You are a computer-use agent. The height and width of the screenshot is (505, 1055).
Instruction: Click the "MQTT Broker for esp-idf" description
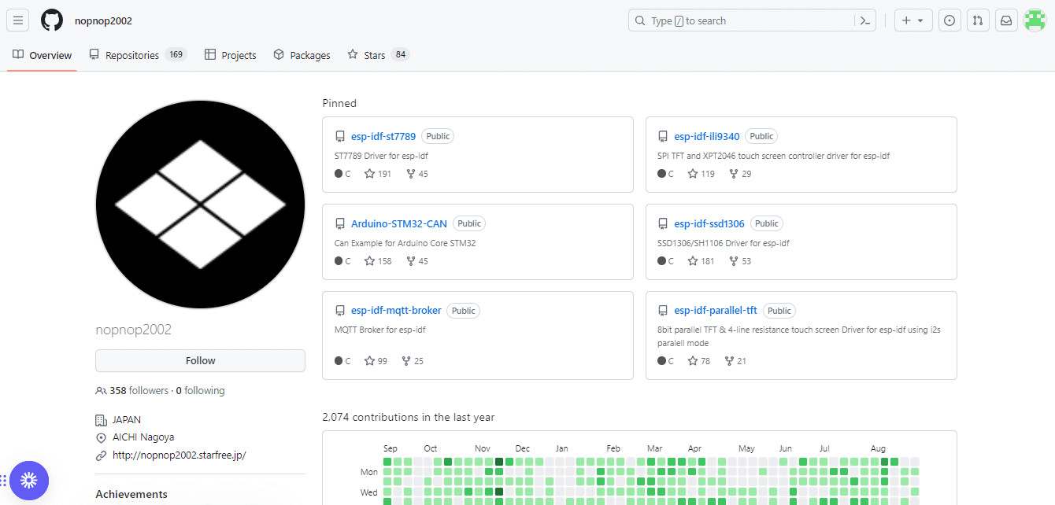tap(380, 330)
